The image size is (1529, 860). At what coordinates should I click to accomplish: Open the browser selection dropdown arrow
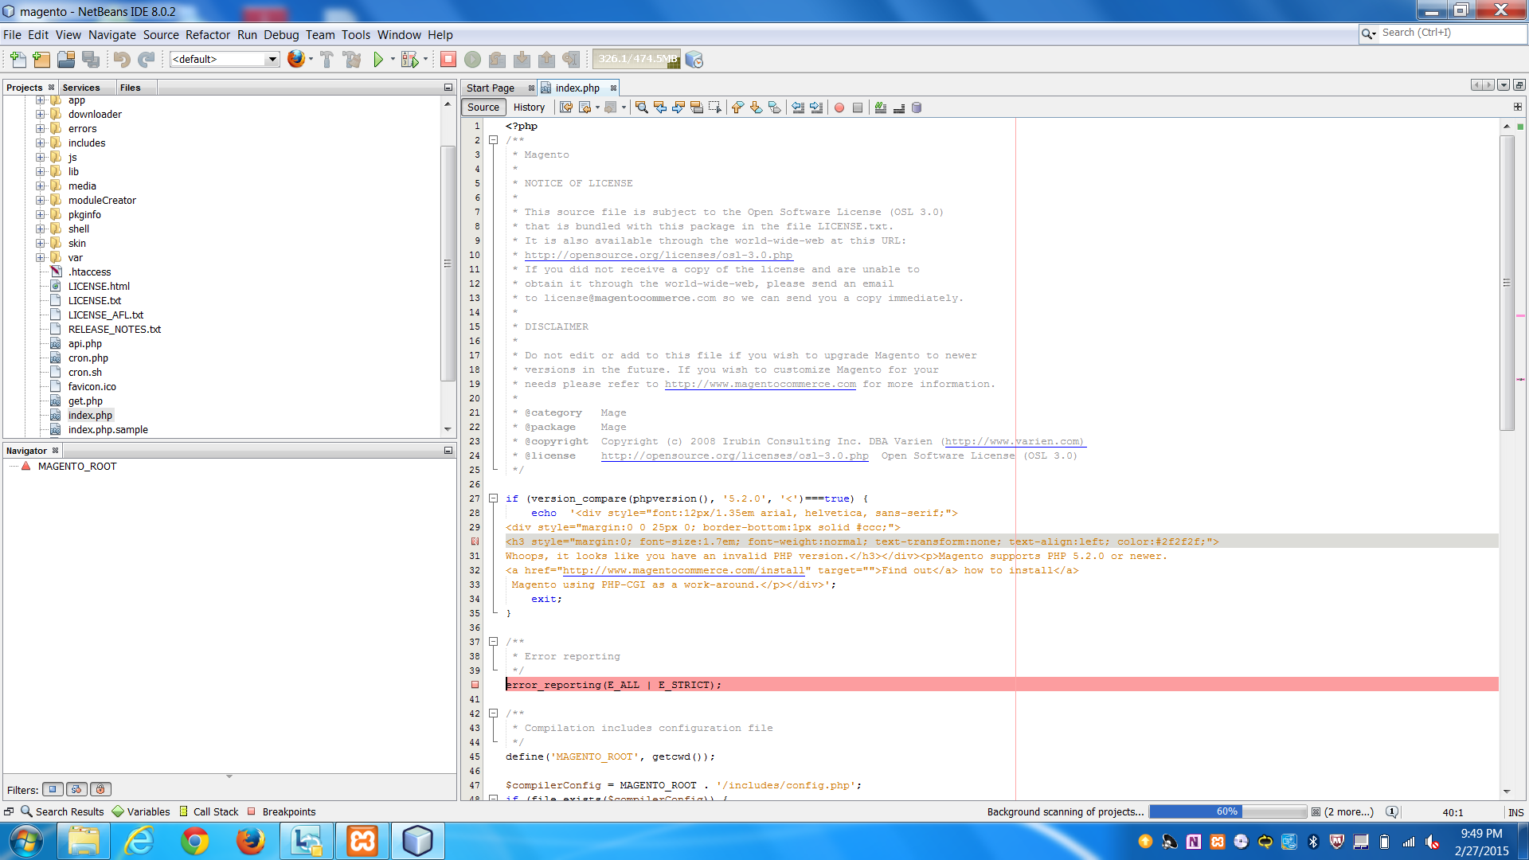click(x=311, y=59)
